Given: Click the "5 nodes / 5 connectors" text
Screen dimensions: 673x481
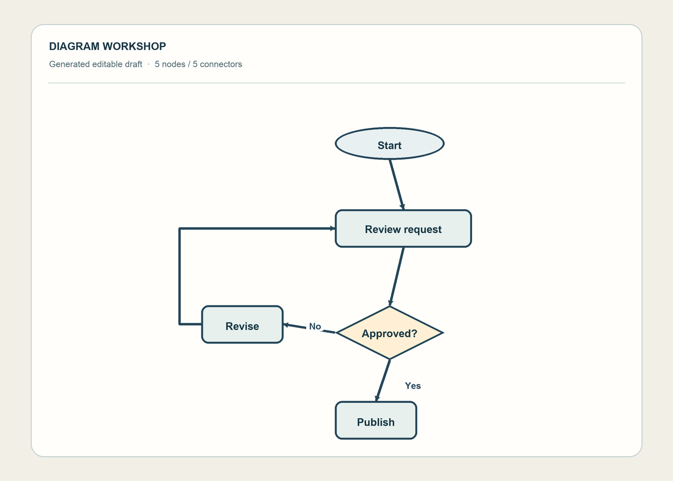Looking at the screenshot, I should click(199, 64).
